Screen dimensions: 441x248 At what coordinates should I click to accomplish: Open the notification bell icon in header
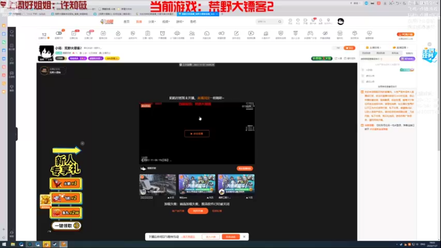pos(320,20)
